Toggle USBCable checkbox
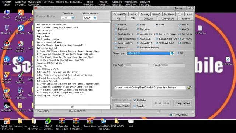The height and width of the screenshot is (133, 236). [135, 100]
